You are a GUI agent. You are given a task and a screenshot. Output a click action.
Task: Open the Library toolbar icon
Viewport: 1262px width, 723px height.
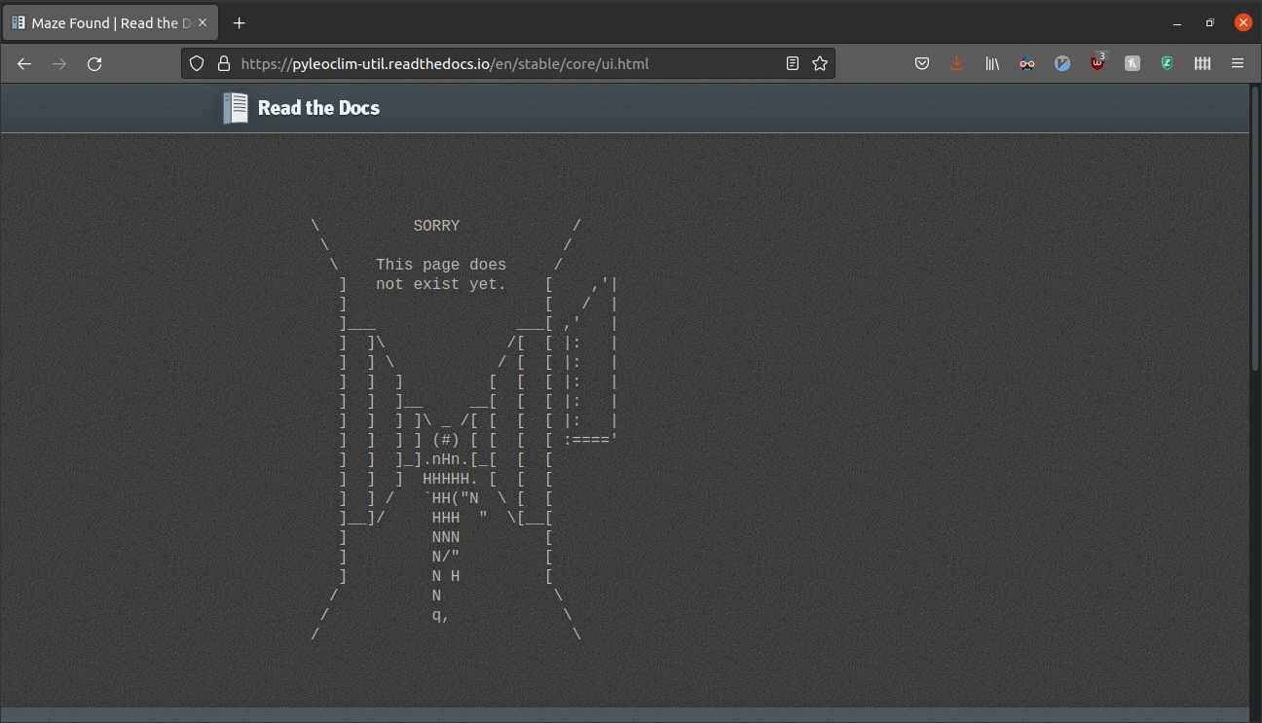pyautogui.click(x=992, y=63)
